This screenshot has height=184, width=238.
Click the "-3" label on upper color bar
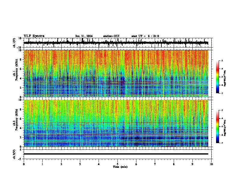(222, 60)
